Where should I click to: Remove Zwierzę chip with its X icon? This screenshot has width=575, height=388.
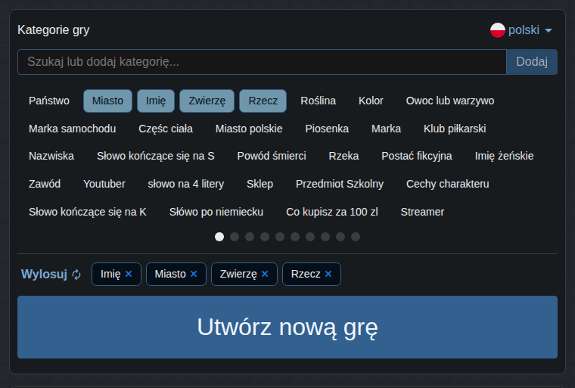(265, 274)
